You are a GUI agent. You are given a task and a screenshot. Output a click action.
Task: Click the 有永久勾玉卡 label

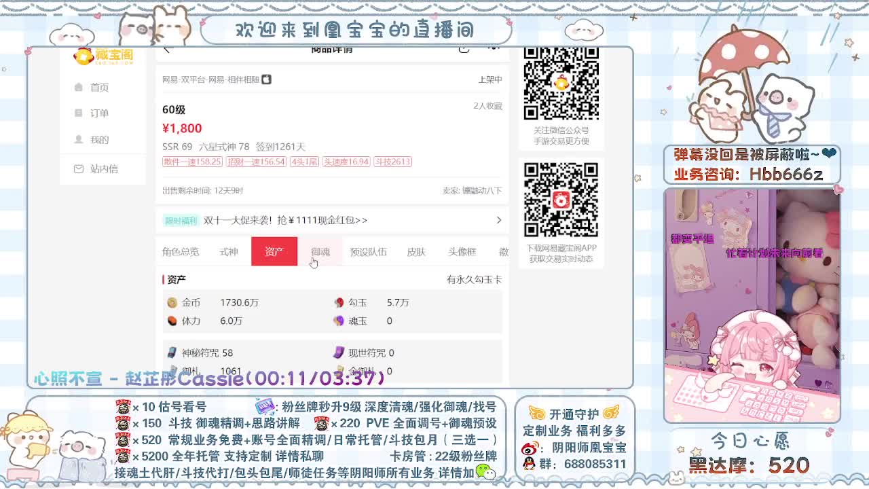pyautogui.click(x=474, y=279)
